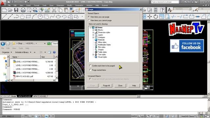This screenshot has height=118, width=210.
Task: Select the Spline draw tool
Action: click(52, 17)
